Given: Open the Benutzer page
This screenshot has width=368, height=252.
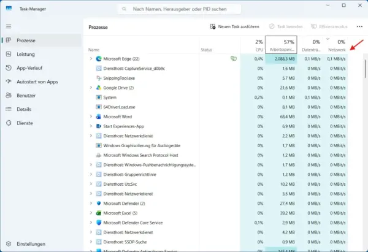Looking at the screenshot, I should [42, 95].
